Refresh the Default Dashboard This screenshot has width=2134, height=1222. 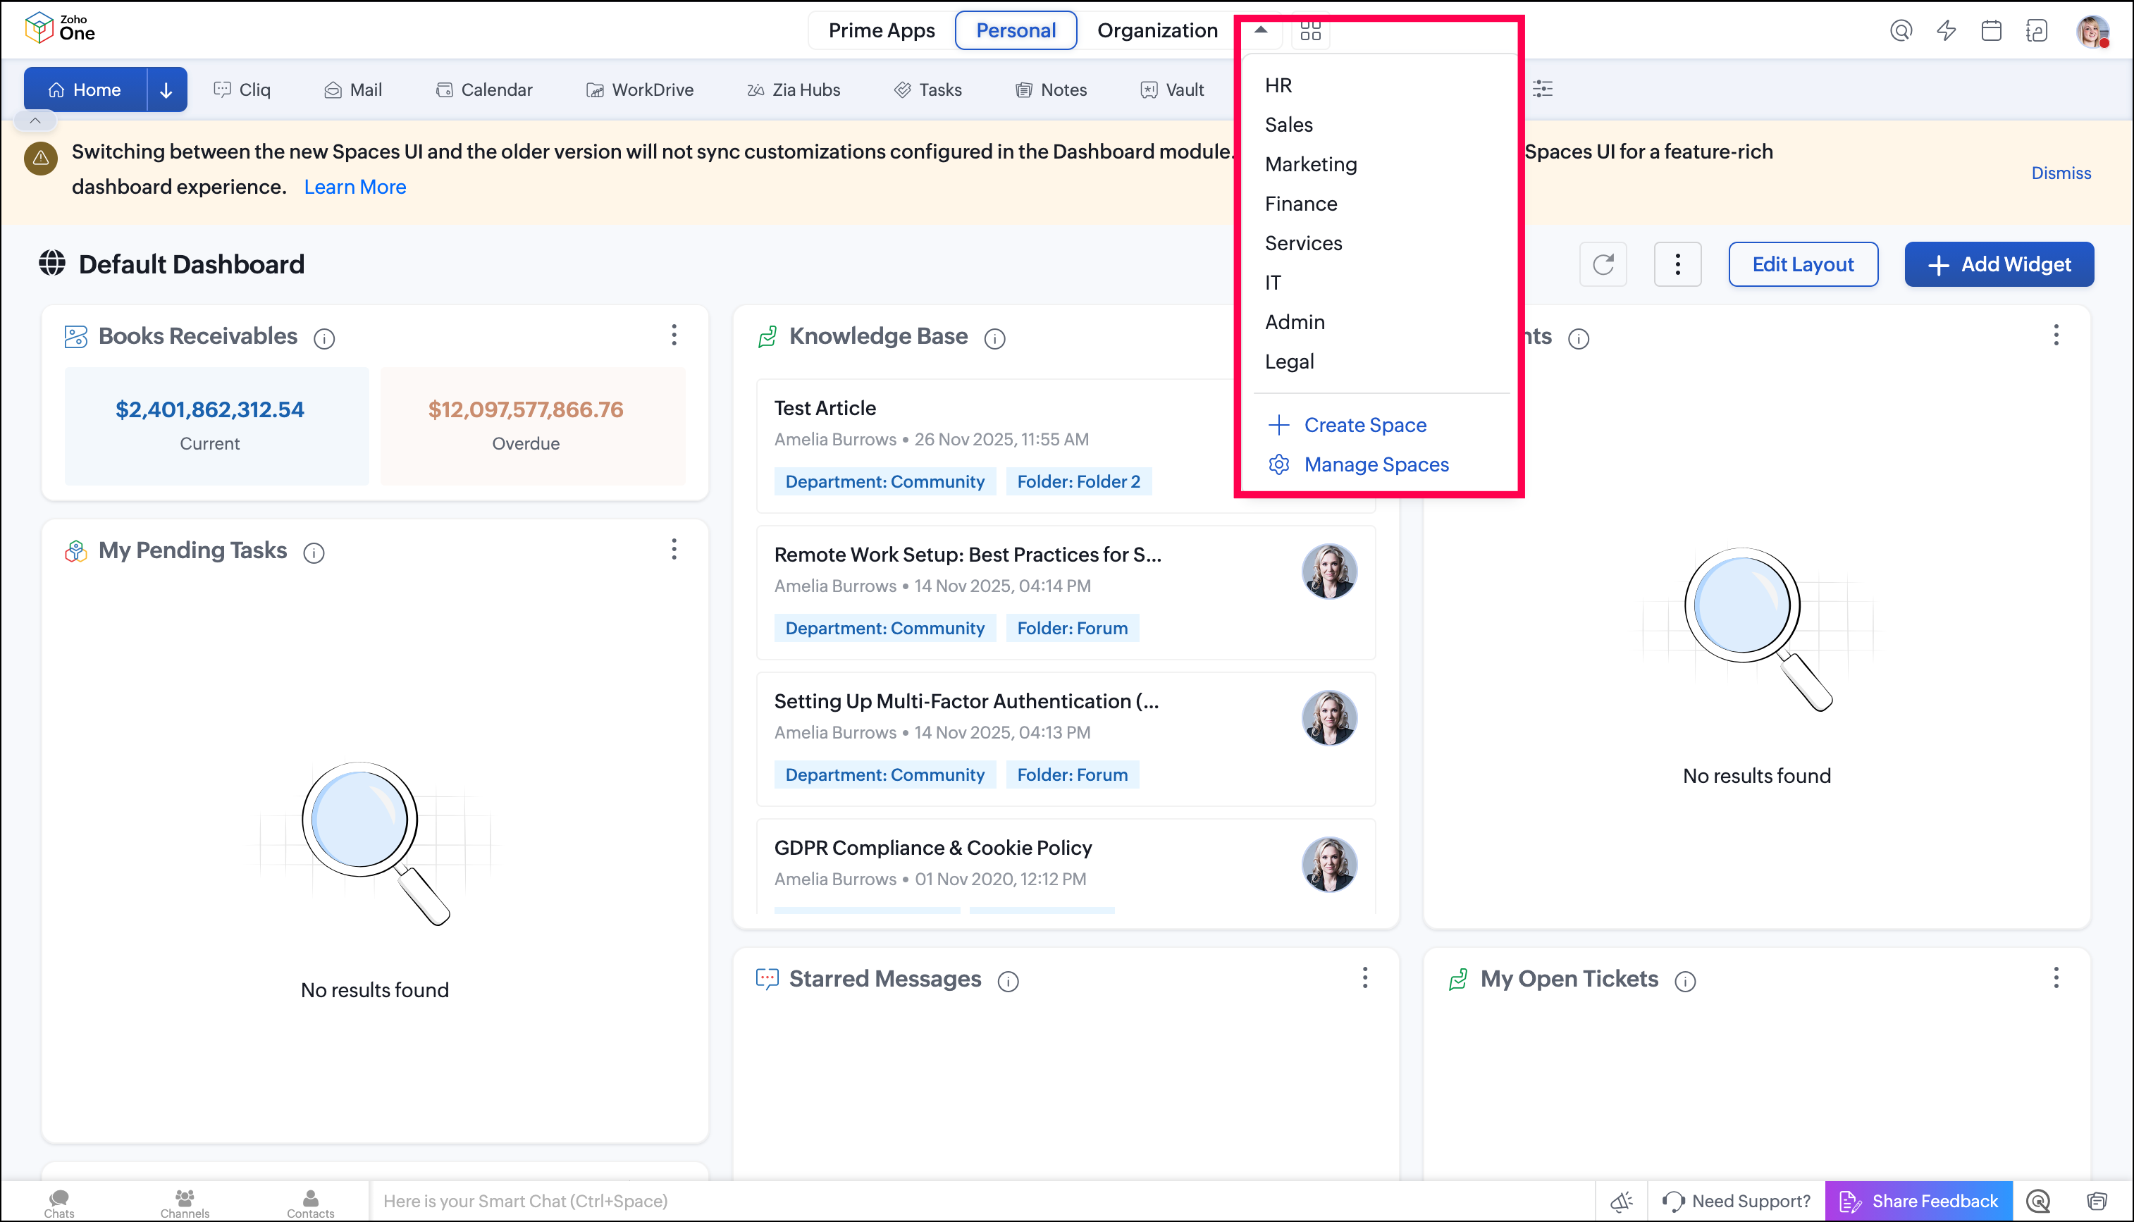(1603, 264)
